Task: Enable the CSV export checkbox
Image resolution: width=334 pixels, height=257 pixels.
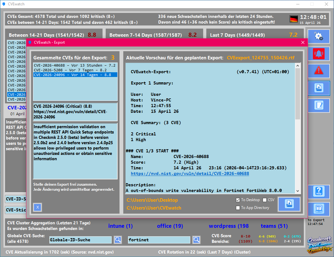Action: (264, 200)
